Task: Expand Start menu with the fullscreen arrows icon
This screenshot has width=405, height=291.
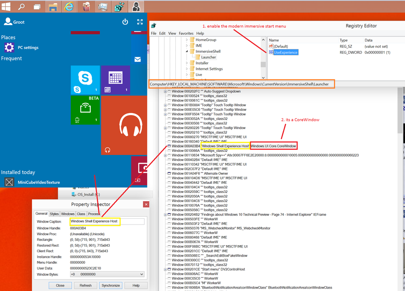Action: coord(140,22)
